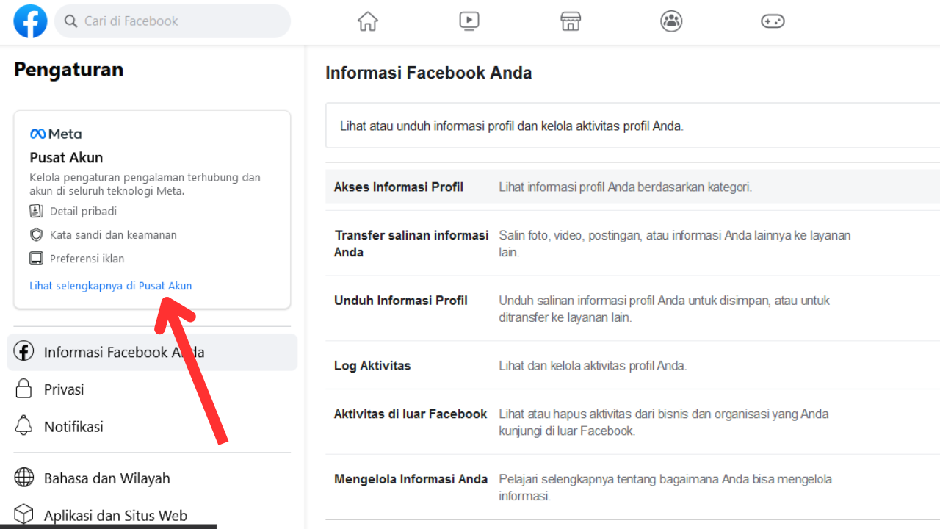Open Privasi settings in sidebar
The width and height of the screenshot is (940, 529).
[152, 389]
